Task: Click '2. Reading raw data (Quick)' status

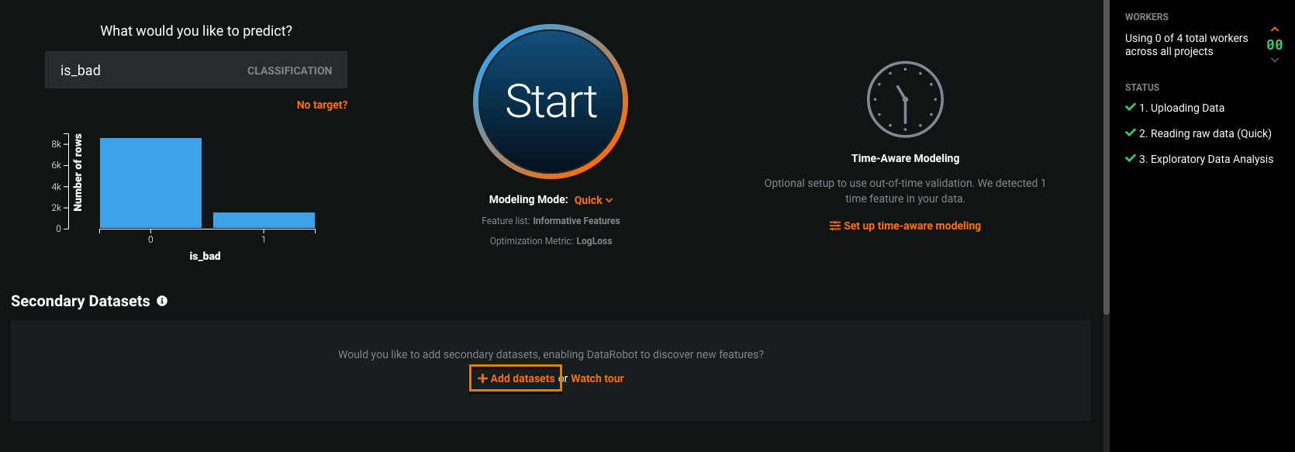Action: point(1205,133)
